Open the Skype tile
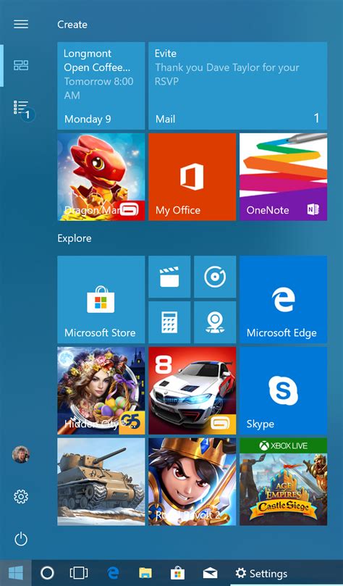The image size is (343, 586). coord(283,390)
